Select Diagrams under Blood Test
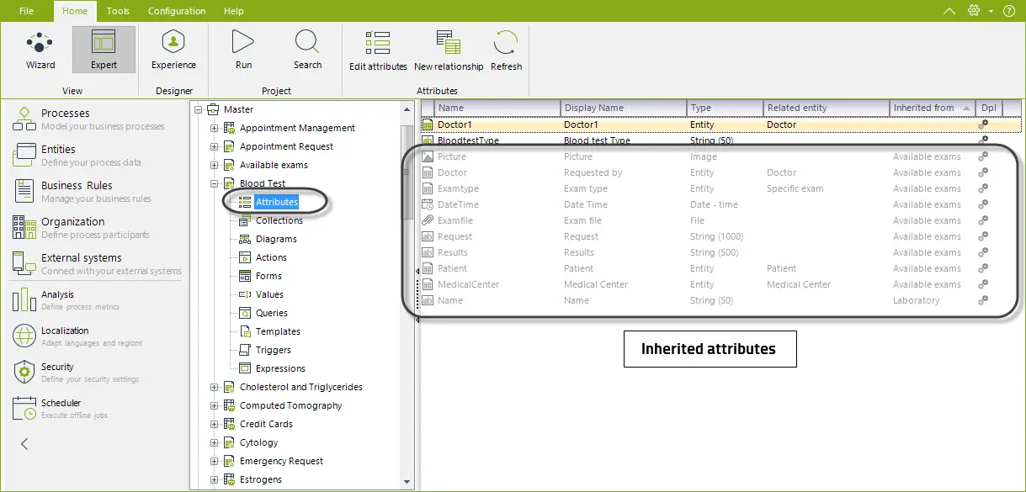 276,239
